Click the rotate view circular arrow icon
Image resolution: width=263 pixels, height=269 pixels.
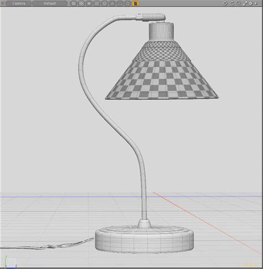click(232, 3)
